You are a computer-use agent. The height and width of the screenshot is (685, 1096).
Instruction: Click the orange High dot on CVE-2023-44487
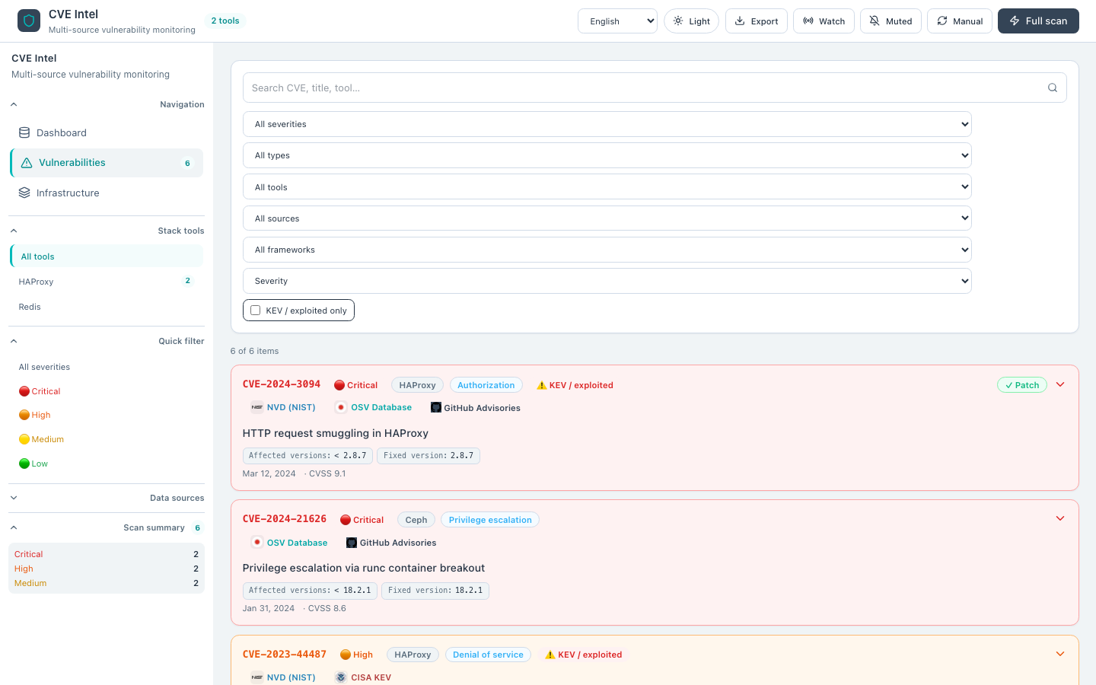tap(346, 655)
